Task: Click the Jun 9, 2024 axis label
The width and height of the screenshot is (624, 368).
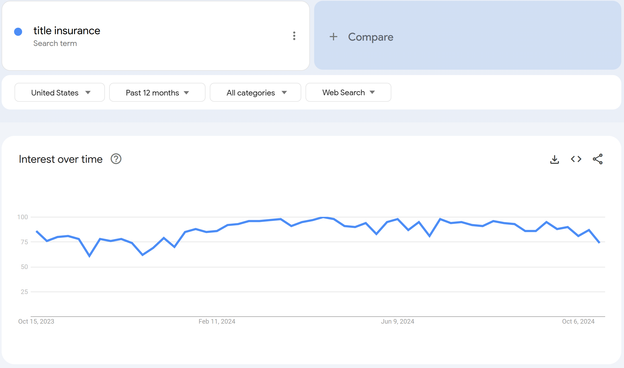Action: [397, 321]
